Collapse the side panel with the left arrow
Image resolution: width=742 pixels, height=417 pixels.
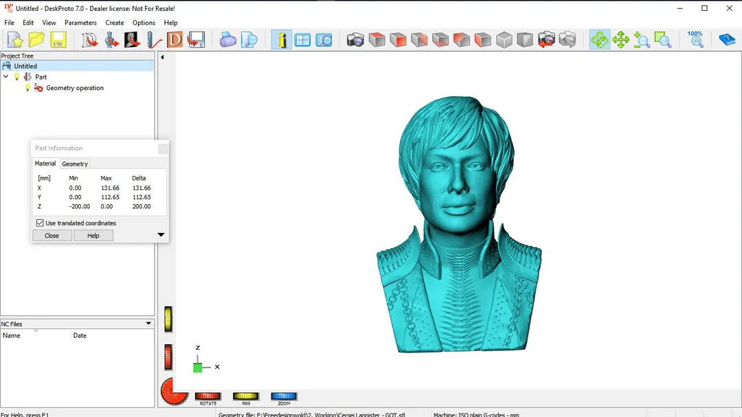coord(162,57)
